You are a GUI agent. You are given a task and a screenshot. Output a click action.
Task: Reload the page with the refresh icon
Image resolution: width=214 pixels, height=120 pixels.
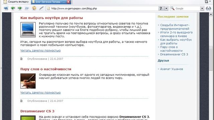coord(34,8)
